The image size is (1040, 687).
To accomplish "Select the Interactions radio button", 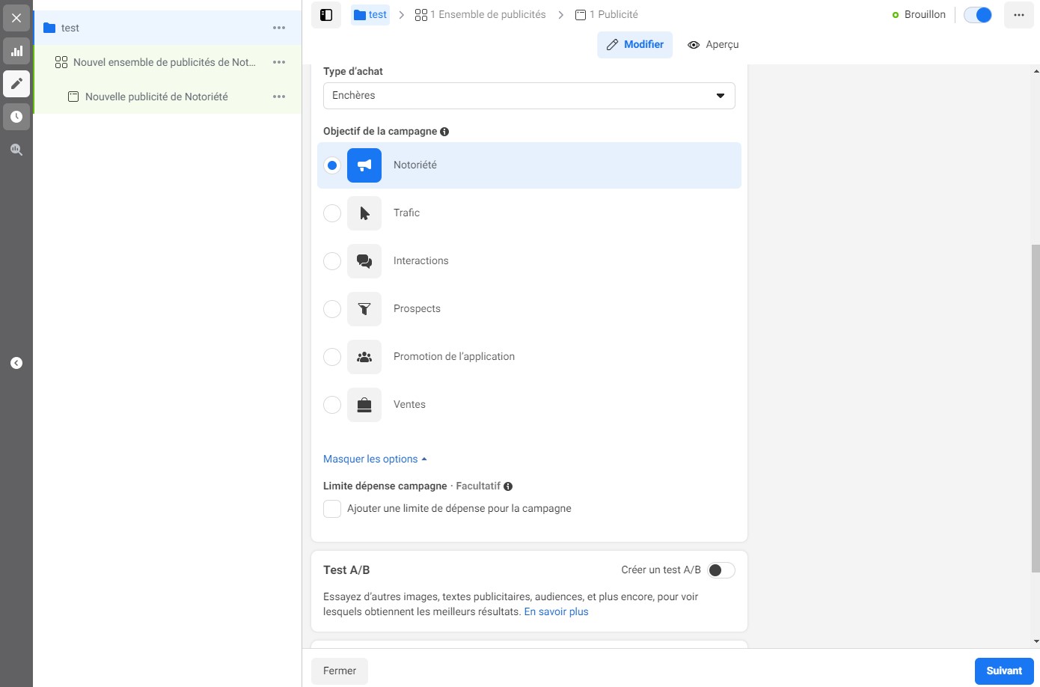I will click(x=332, y=261).
